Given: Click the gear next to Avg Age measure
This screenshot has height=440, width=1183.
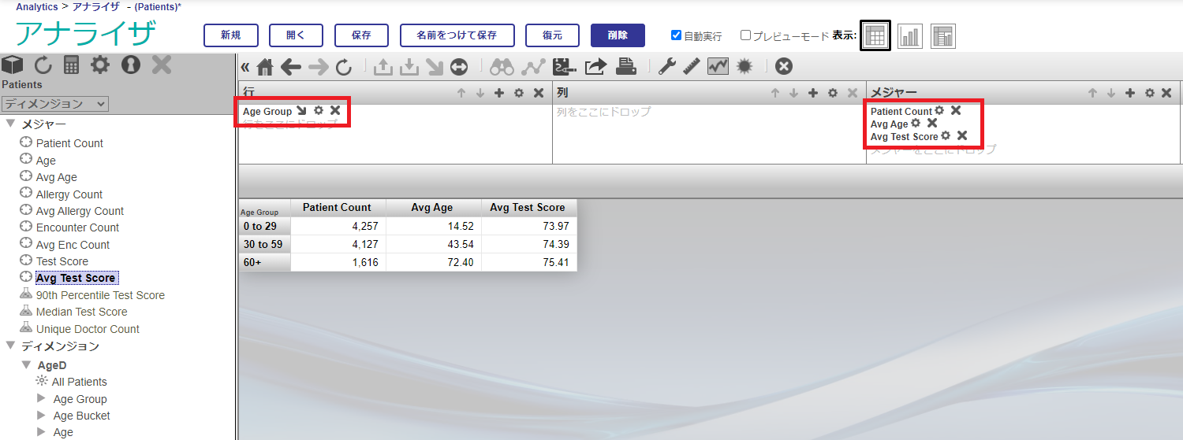Looking at the screenshot, I should pyautogui.click(x=916, y=124).
